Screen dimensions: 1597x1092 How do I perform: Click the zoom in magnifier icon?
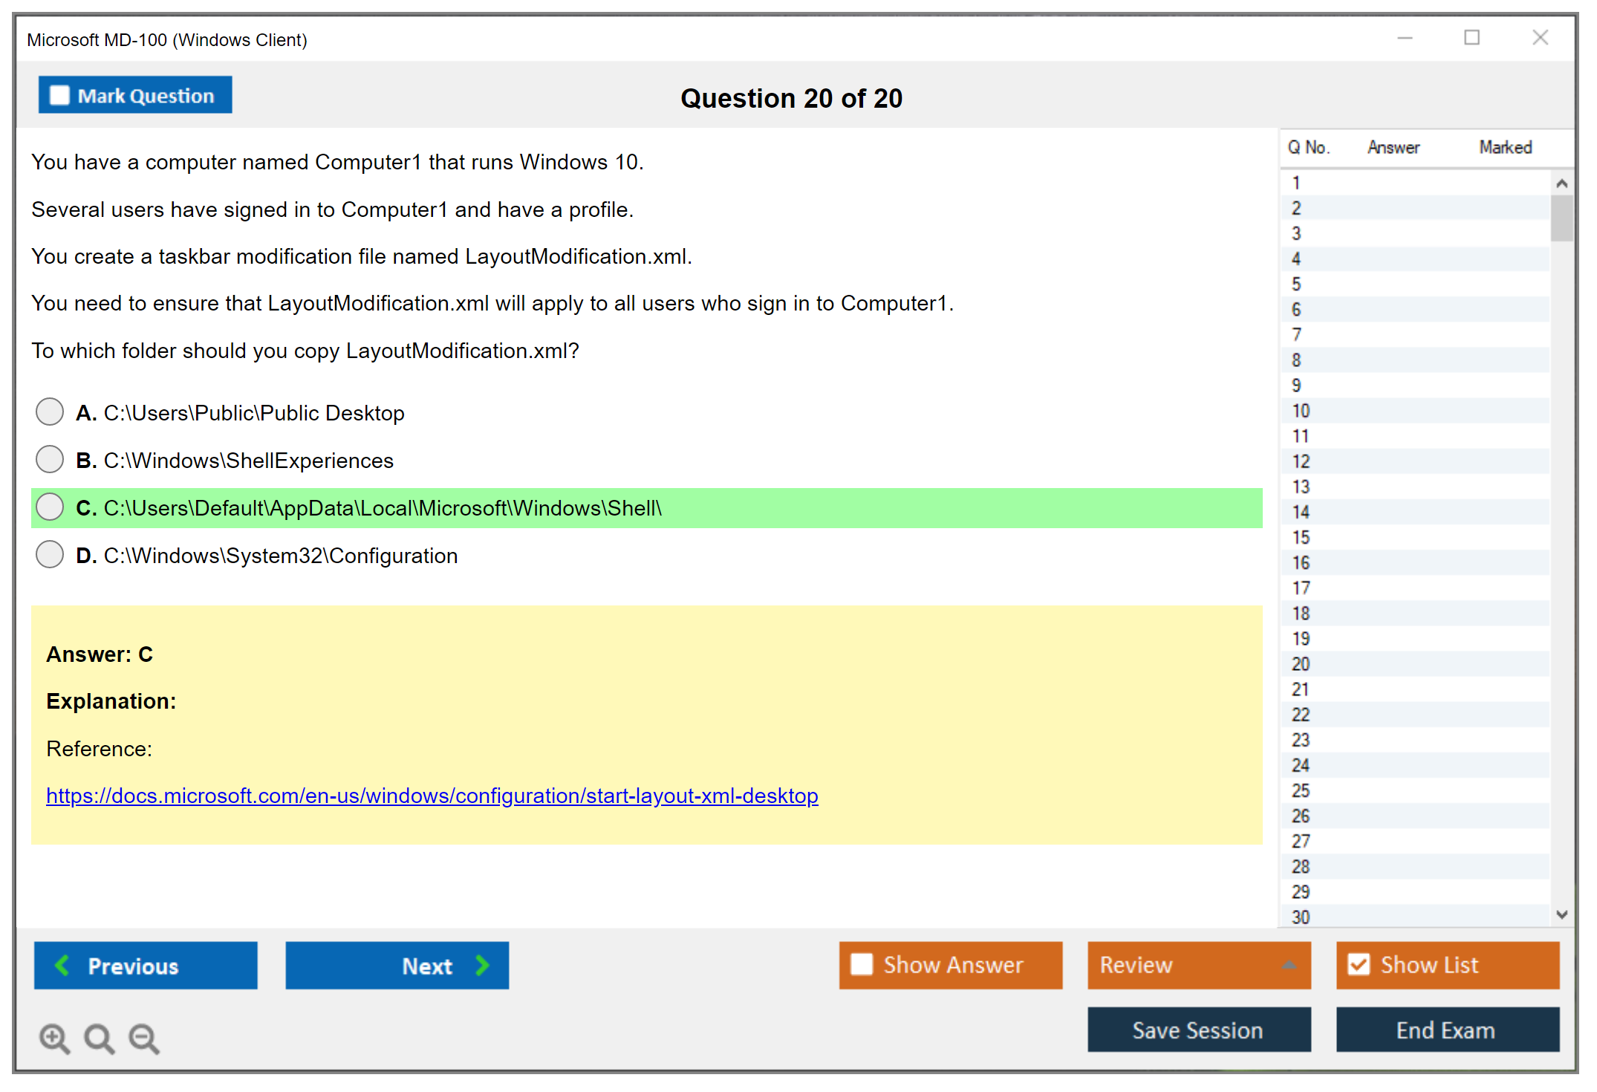(x=54, y=1038)
